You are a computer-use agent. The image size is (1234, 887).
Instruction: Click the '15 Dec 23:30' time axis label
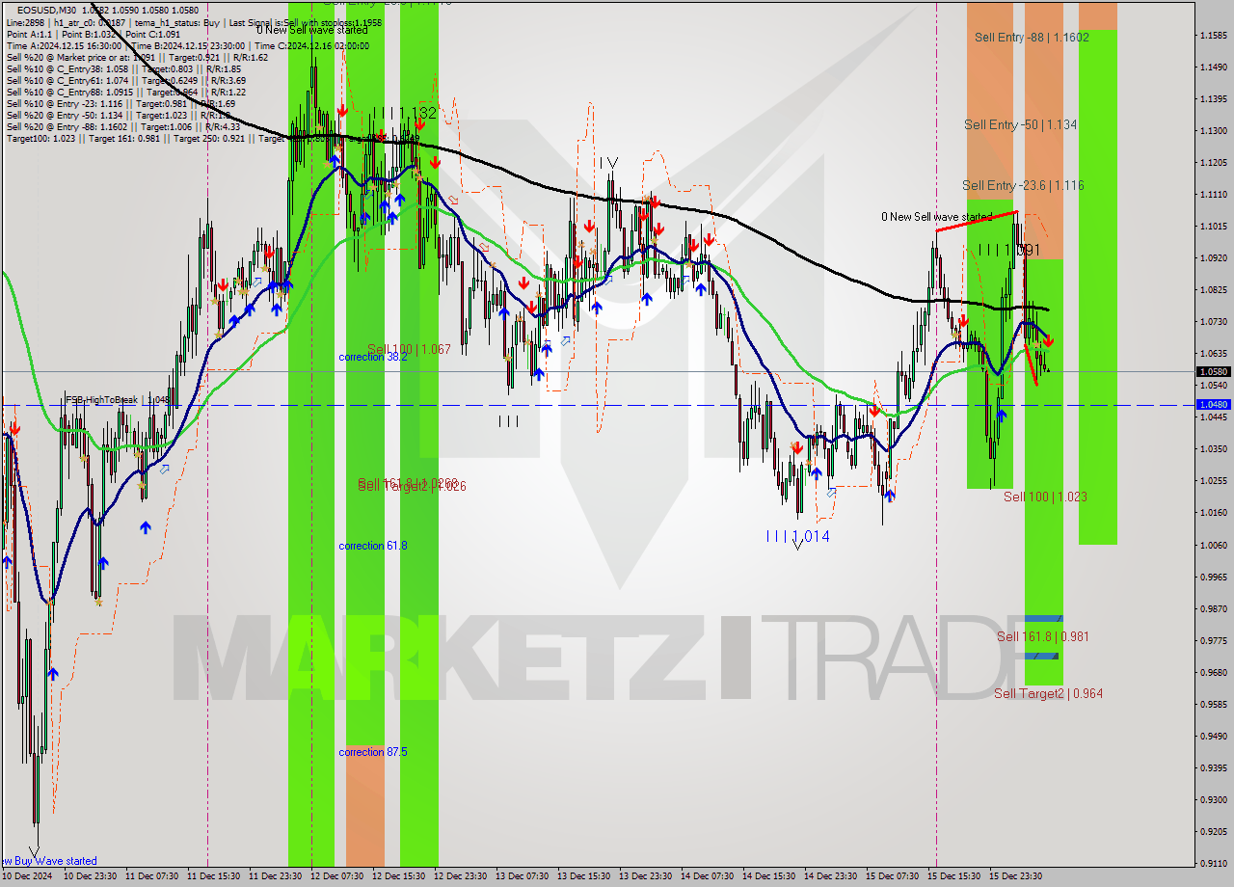[1015, 876]
